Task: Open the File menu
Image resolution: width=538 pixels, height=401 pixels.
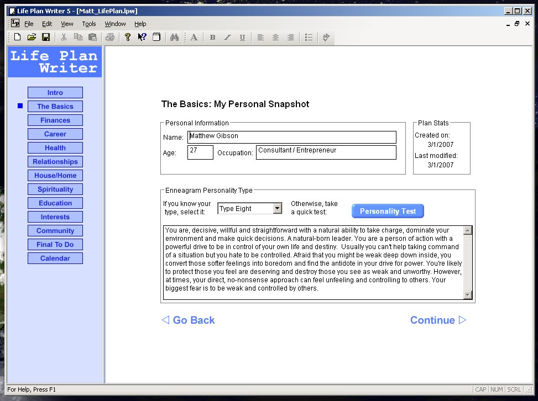Action: pyautogui.click(x=29, y=24)
